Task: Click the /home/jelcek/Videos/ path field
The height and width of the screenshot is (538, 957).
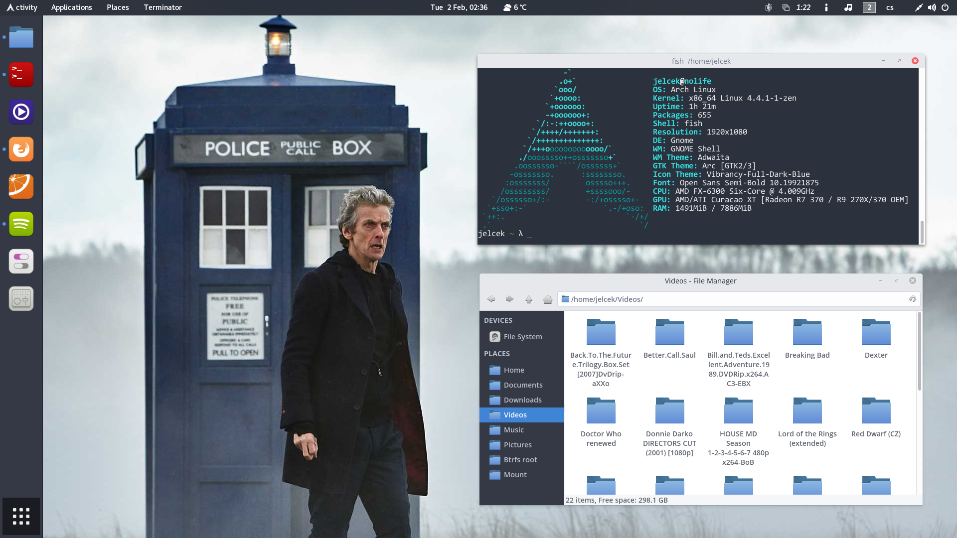Action: pos(739,299)
